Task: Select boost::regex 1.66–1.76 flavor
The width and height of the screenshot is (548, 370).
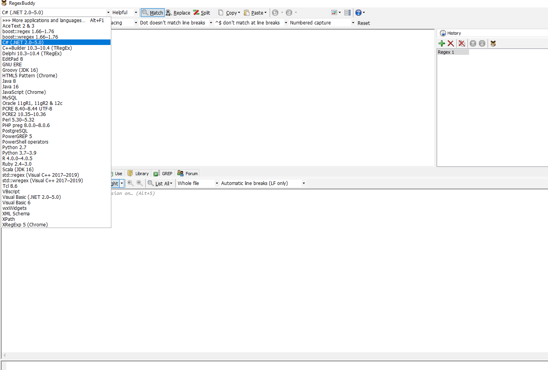Action: click(56, 32)
